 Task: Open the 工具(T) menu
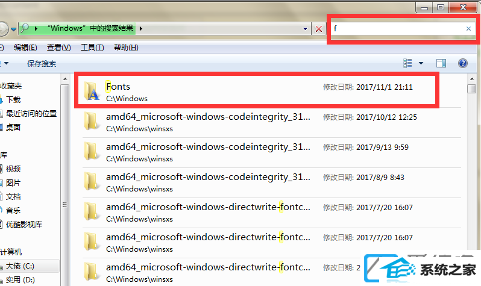click(92, 48)
